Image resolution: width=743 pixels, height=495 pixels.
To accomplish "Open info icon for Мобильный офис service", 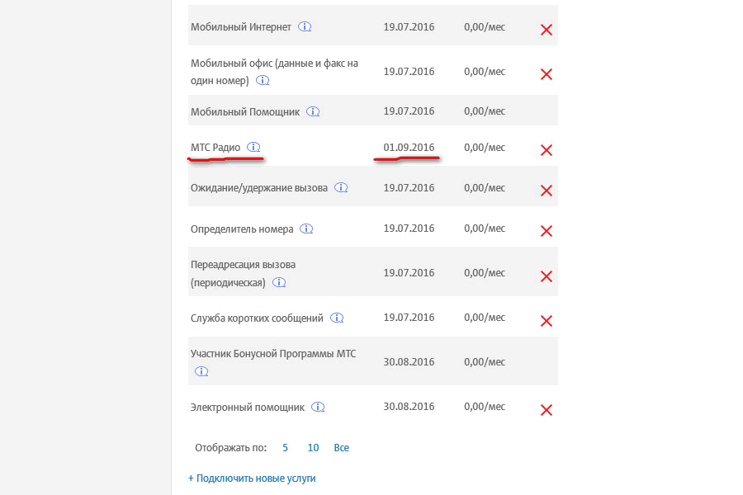I will [x=263, y=81].
